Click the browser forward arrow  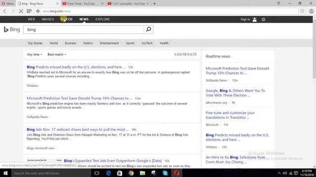(x=13, y=11)
